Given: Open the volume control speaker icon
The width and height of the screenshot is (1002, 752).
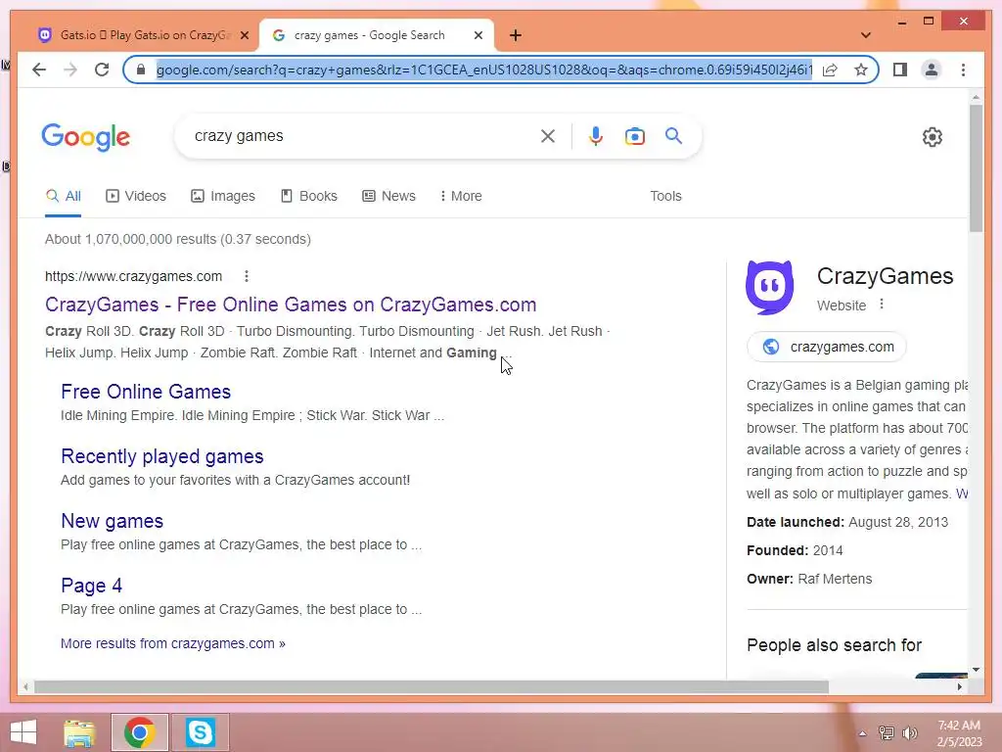Looking at the screenshot, I should (x=909, y=733).
